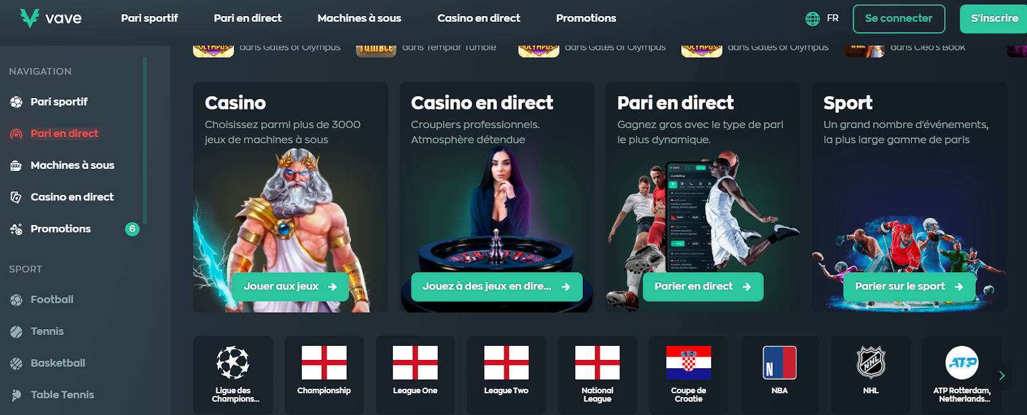Open the League One flag thumbnail
The height and width of the screenshot is (415, 1027).
pos(415,362)
